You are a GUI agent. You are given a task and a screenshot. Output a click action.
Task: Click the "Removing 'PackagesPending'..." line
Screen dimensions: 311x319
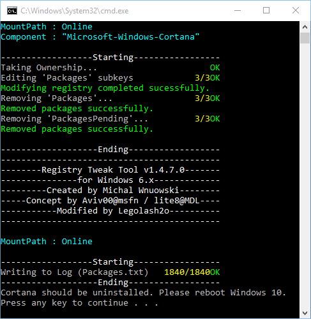110,119
